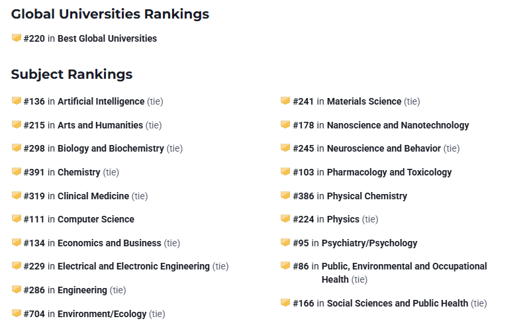Open Nanoscience and Nanotechnology ranking
The image size is (531, 335).
tap(398, 125)
